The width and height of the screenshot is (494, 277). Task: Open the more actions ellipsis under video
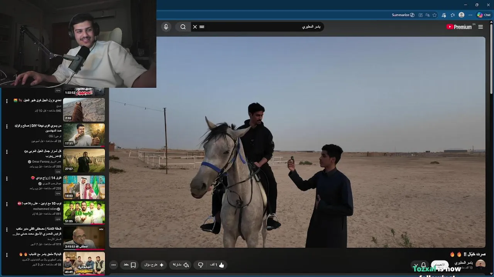(113, 265)
